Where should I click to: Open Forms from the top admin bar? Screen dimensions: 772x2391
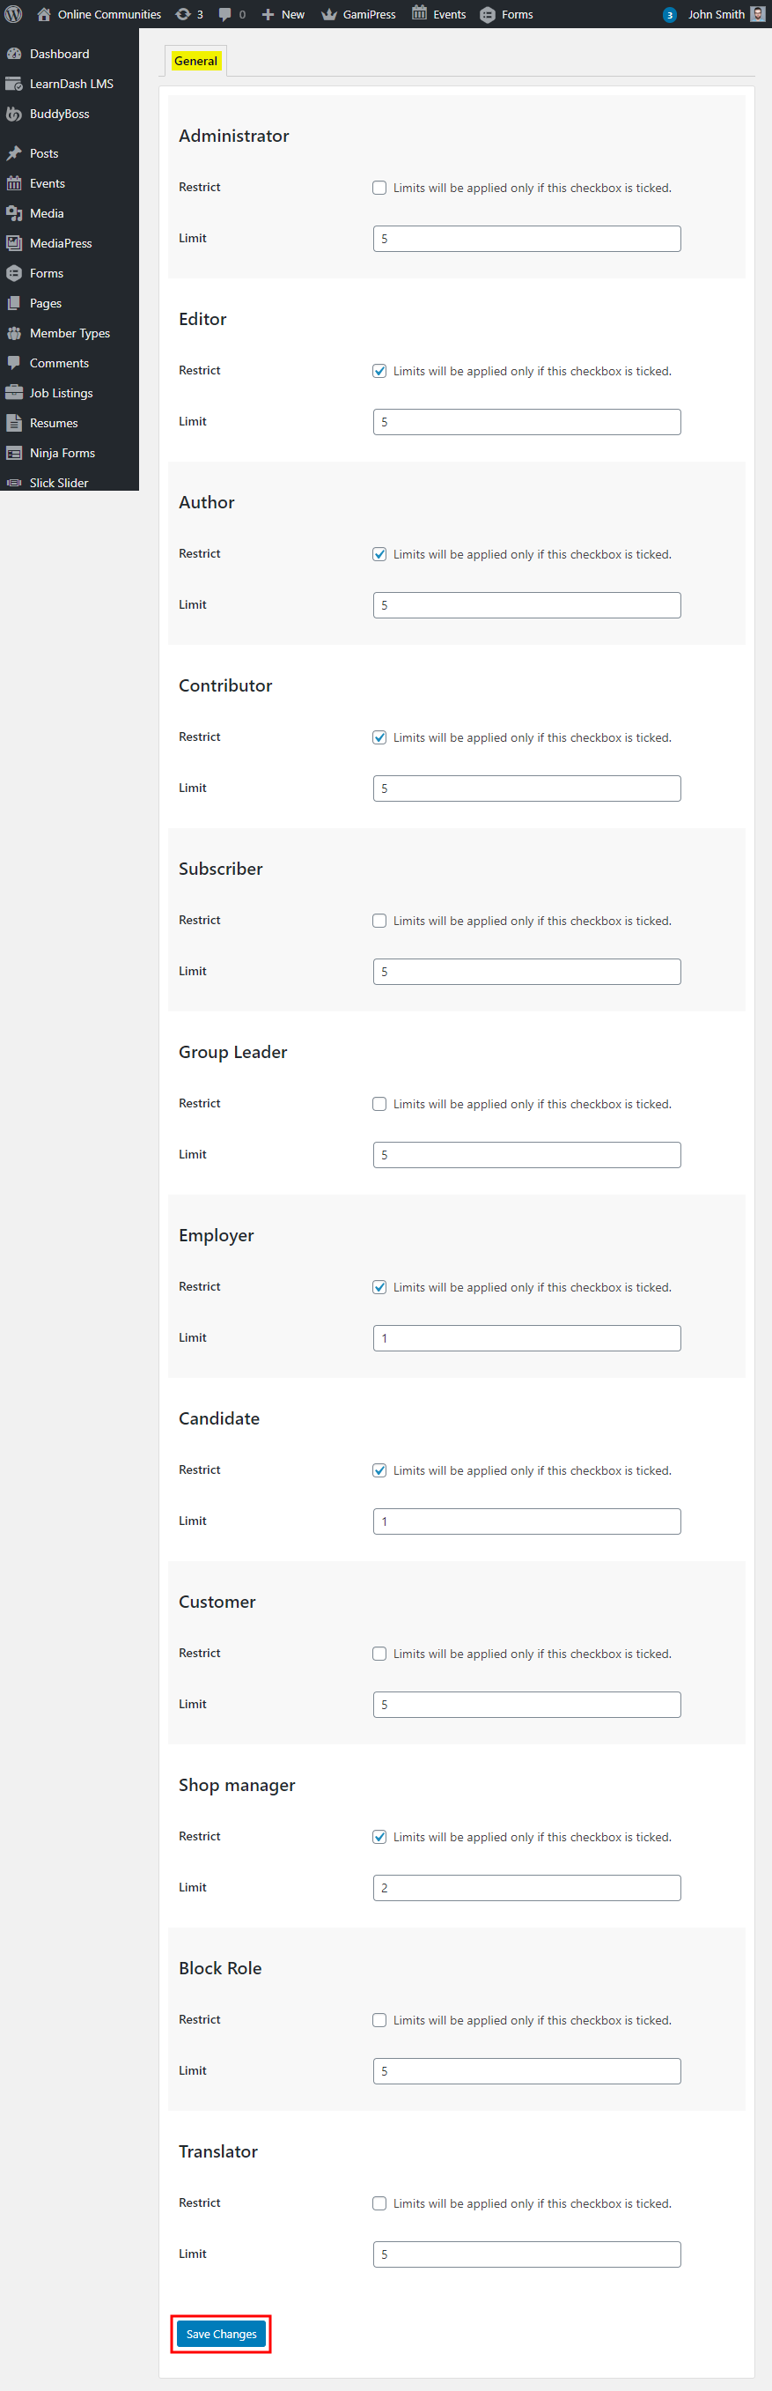click(x=507, y=14)
